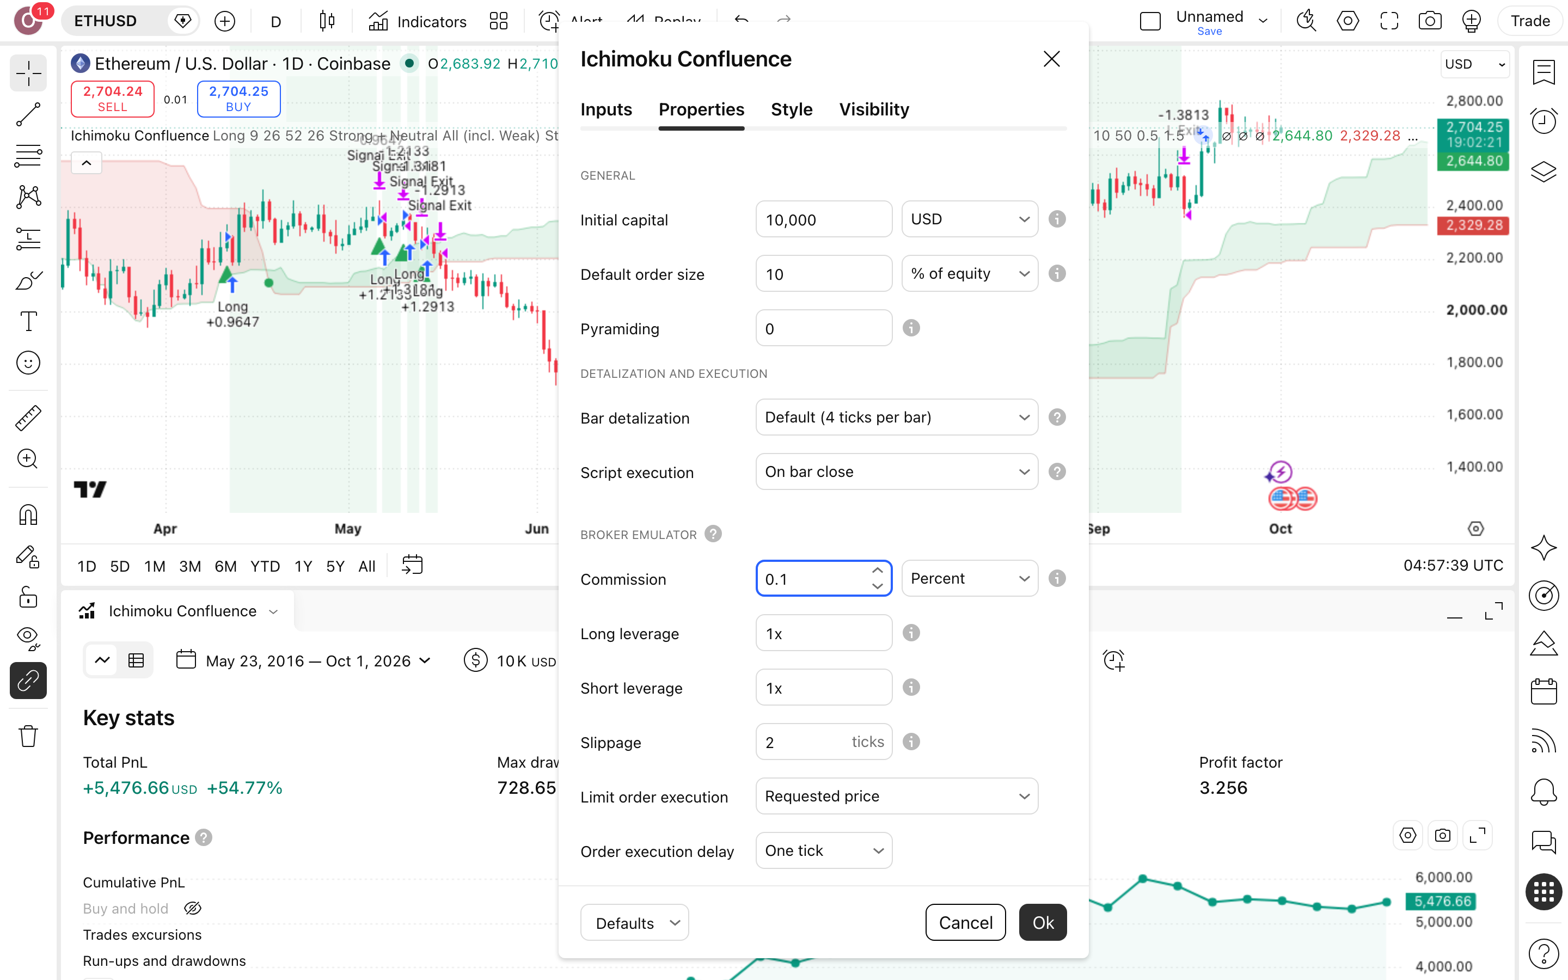
Task: Click the red SELL price button
Action: coord(113,99)
